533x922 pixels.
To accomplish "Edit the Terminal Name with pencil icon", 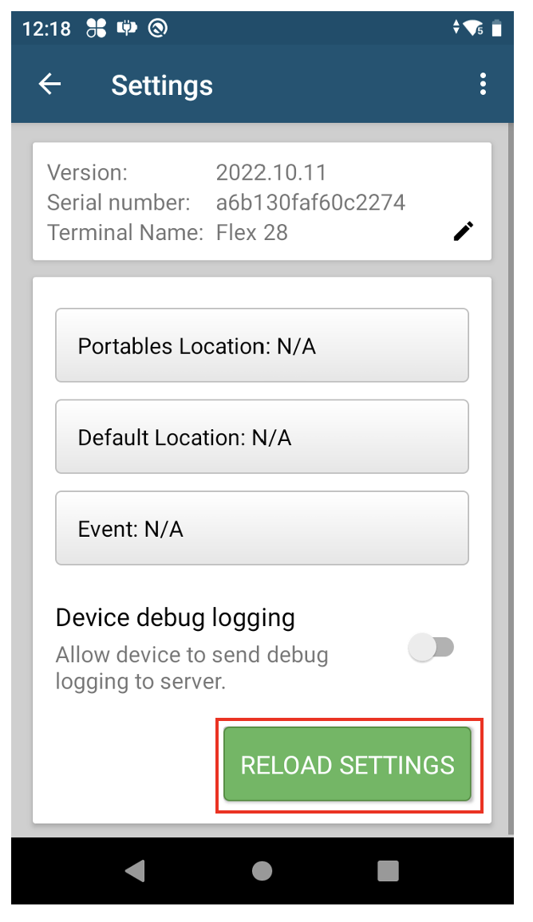I will click(464, 231).
